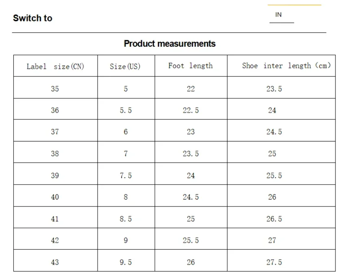Click the CN label size 36 cell
The height and width of the screenshot is (280, 357).
55,110
